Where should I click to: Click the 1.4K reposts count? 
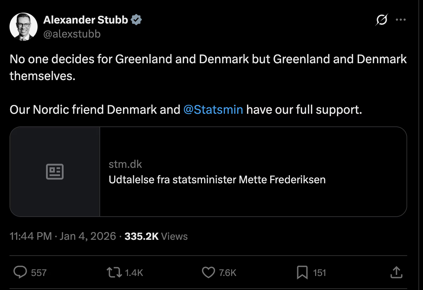pyautogui.click(x=134, y=273)
